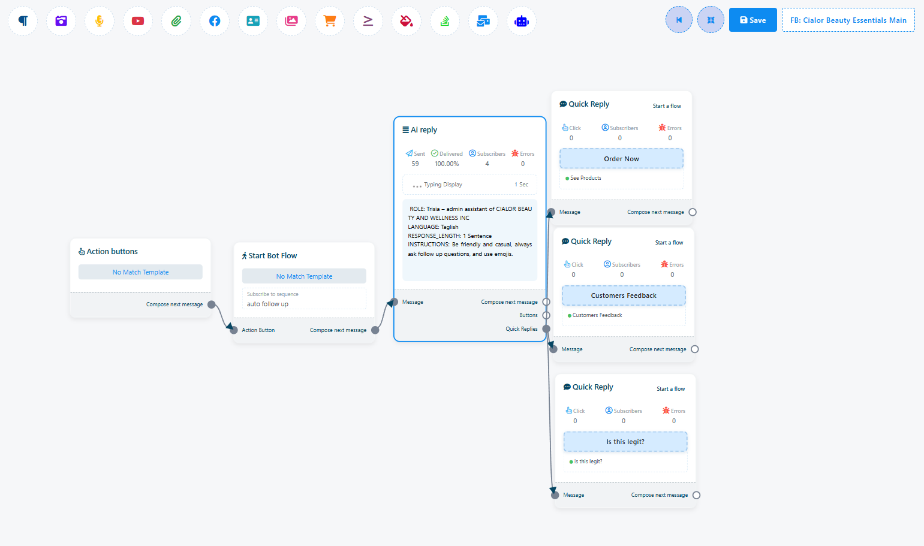The image size is (924, 546).
Task: Click the flow name FB: Cialor Beauty Essentials Main
Action: pos(848,20)
